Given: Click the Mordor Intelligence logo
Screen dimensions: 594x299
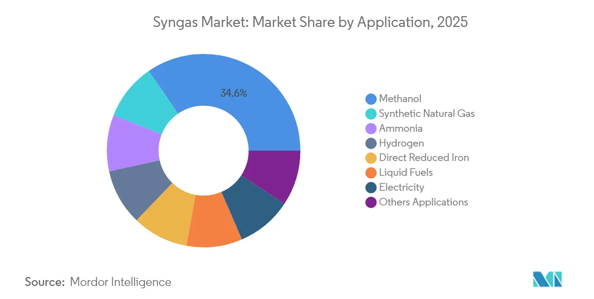Looking at the screenshot, I should (547, 279).
